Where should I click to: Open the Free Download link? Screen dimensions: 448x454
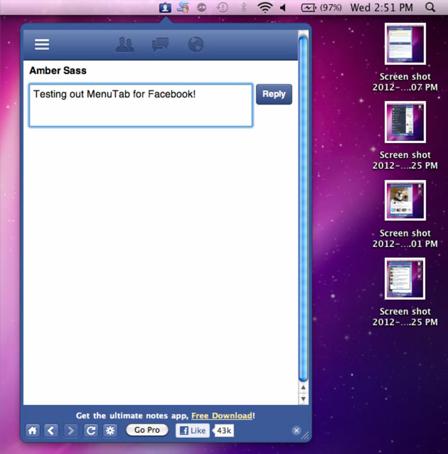point(222,415)
